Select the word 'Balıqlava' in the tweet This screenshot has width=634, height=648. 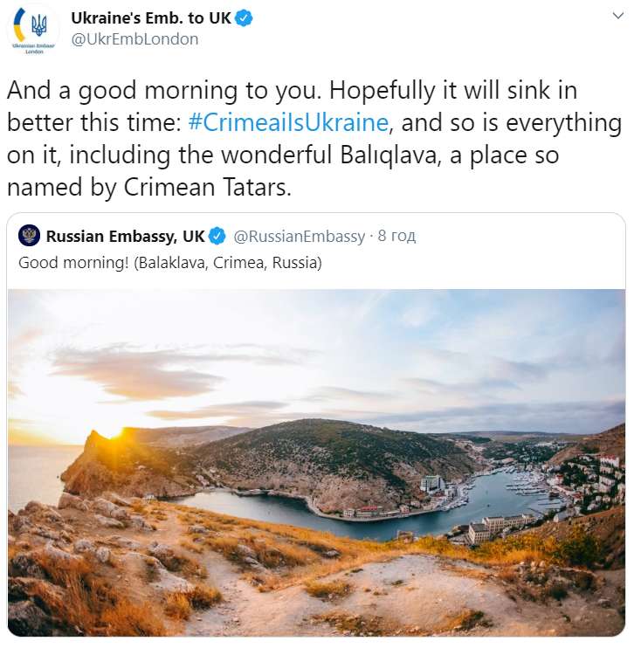click(x=388, y=155)
